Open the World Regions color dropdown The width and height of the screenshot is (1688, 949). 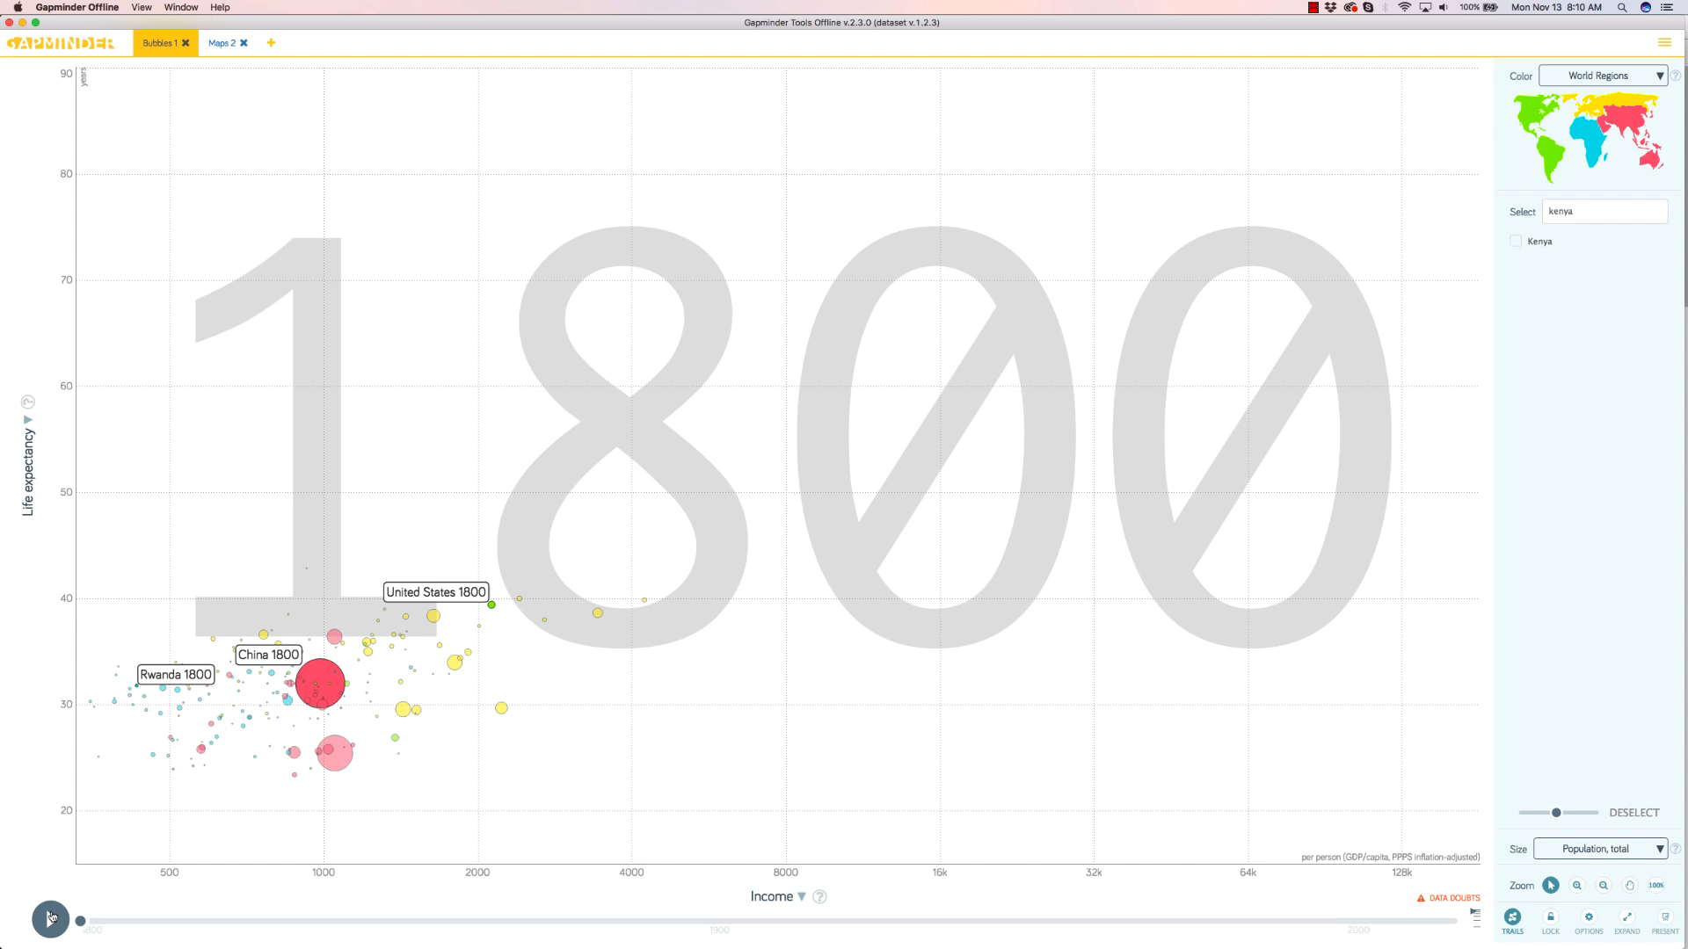[x=1603, y=76]
